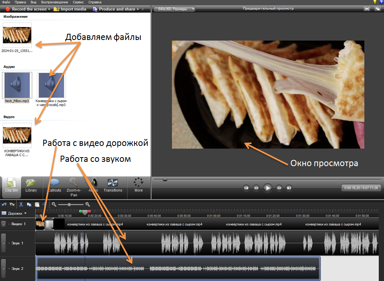Screen dimensions: 384x281
Task: Click the timeline playhead marker
Action: tap(85, 212)
